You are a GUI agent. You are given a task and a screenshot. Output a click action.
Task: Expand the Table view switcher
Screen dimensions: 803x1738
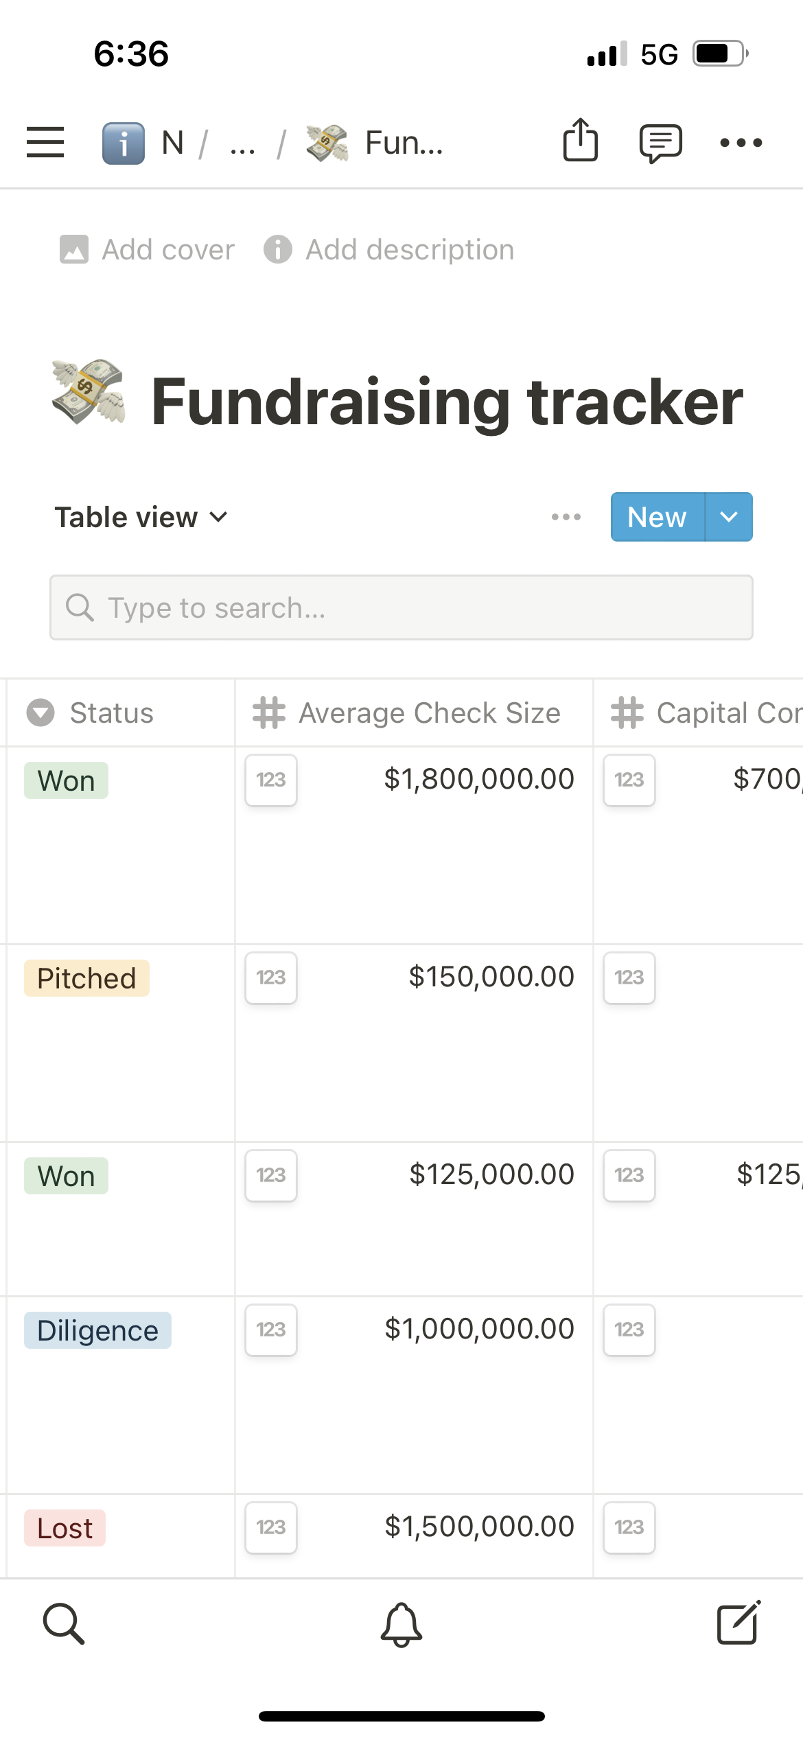point(141,517)
